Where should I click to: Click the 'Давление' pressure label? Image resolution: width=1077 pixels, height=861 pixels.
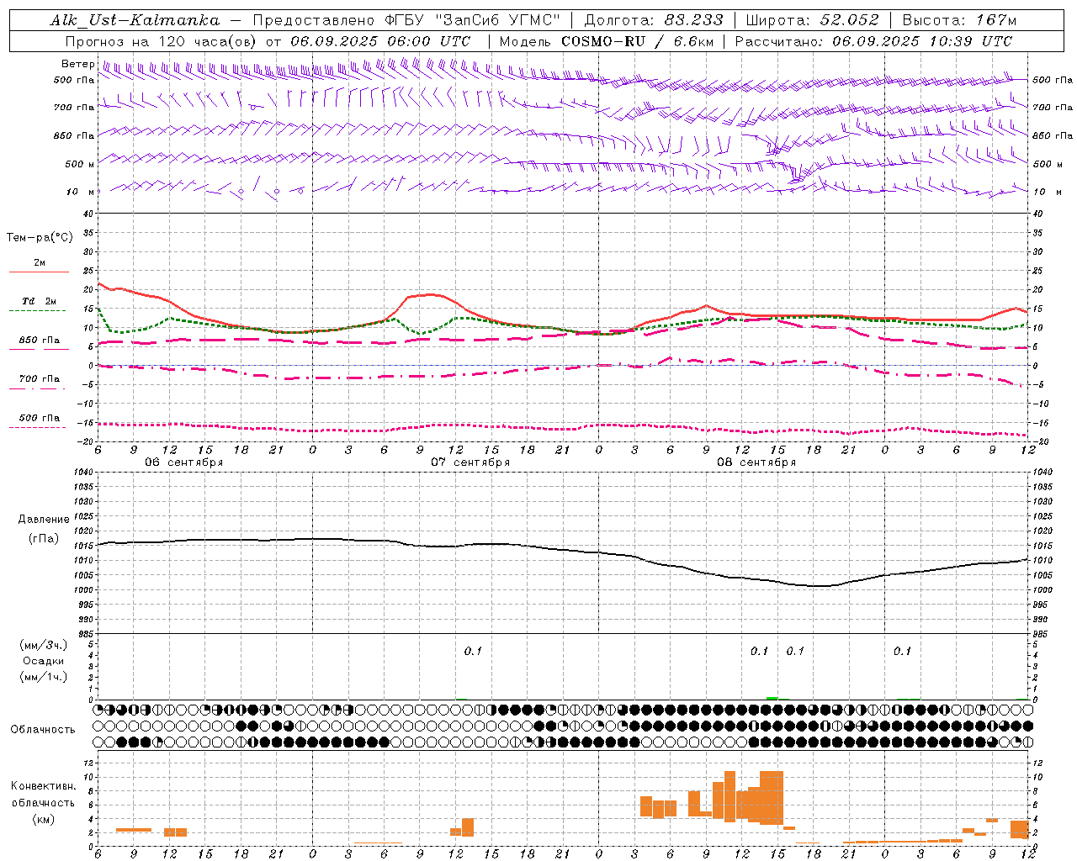click(44, 520)
